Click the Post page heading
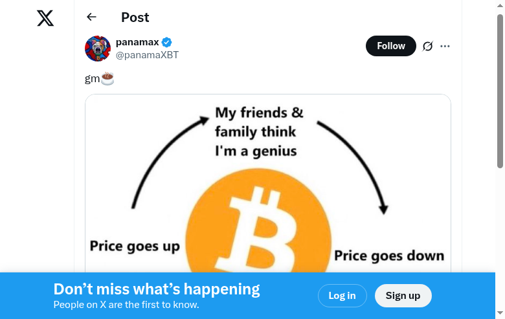This screenshot has height=319, width=505. pyautogui.click(x=135, y=17)
